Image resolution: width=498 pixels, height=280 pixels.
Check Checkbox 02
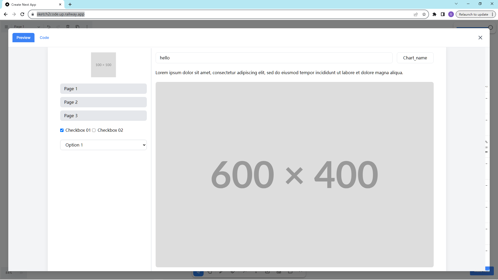pyautogui.click(x=94, y=130)
